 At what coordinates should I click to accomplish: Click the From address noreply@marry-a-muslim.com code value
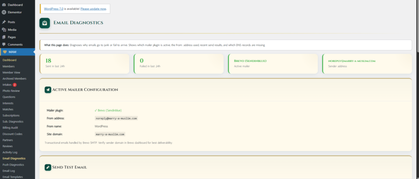(x=116, y=118)
